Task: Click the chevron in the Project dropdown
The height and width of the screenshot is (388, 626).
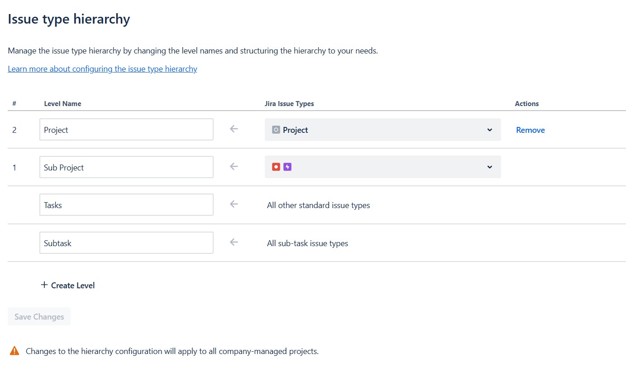Action: (x=490, y=130)
